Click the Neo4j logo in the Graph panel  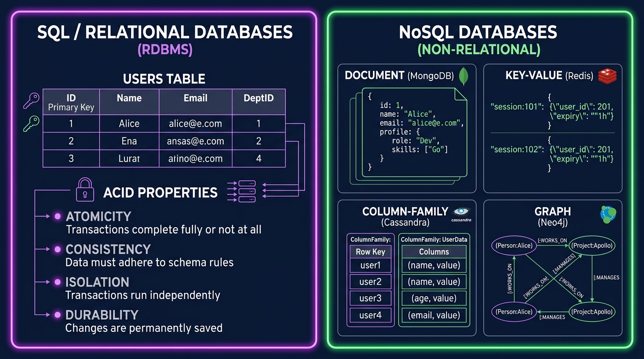(608, 214)
